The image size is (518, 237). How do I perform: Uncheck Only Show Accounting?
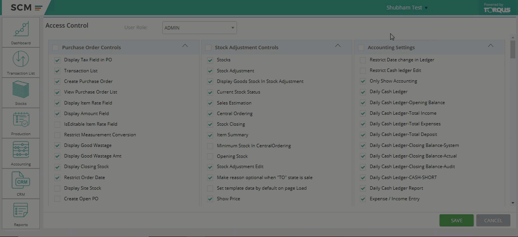coord(363,81)
